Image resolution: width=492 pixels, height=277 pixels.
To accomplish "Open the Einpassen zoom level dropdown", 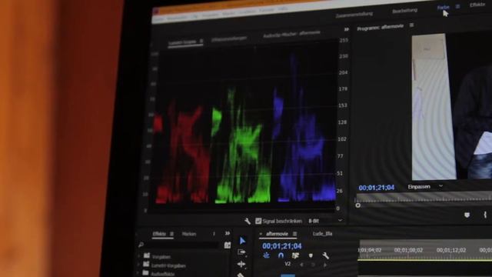I will point(425,186).
